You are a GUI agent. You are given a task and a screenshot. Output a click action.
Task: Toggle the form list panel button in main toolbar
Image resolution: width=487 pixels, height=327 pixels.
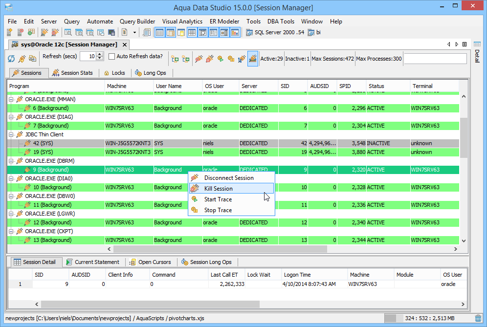[x=213, y=32]
